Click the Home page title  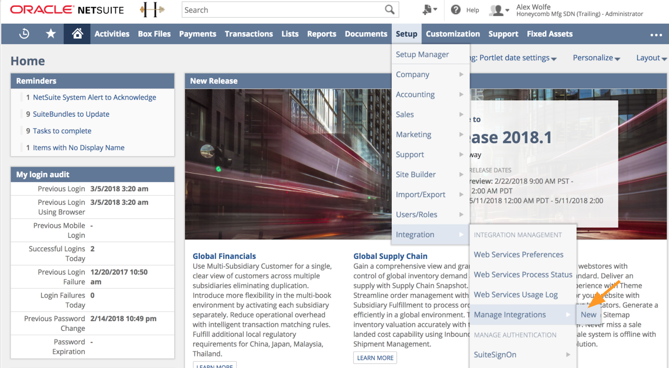click(28, 61)
